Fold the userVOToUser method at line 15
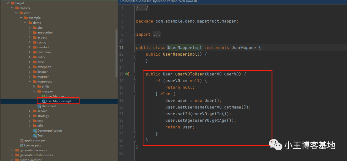This screenshot has width=347, height=161. [x=134, y=74]
